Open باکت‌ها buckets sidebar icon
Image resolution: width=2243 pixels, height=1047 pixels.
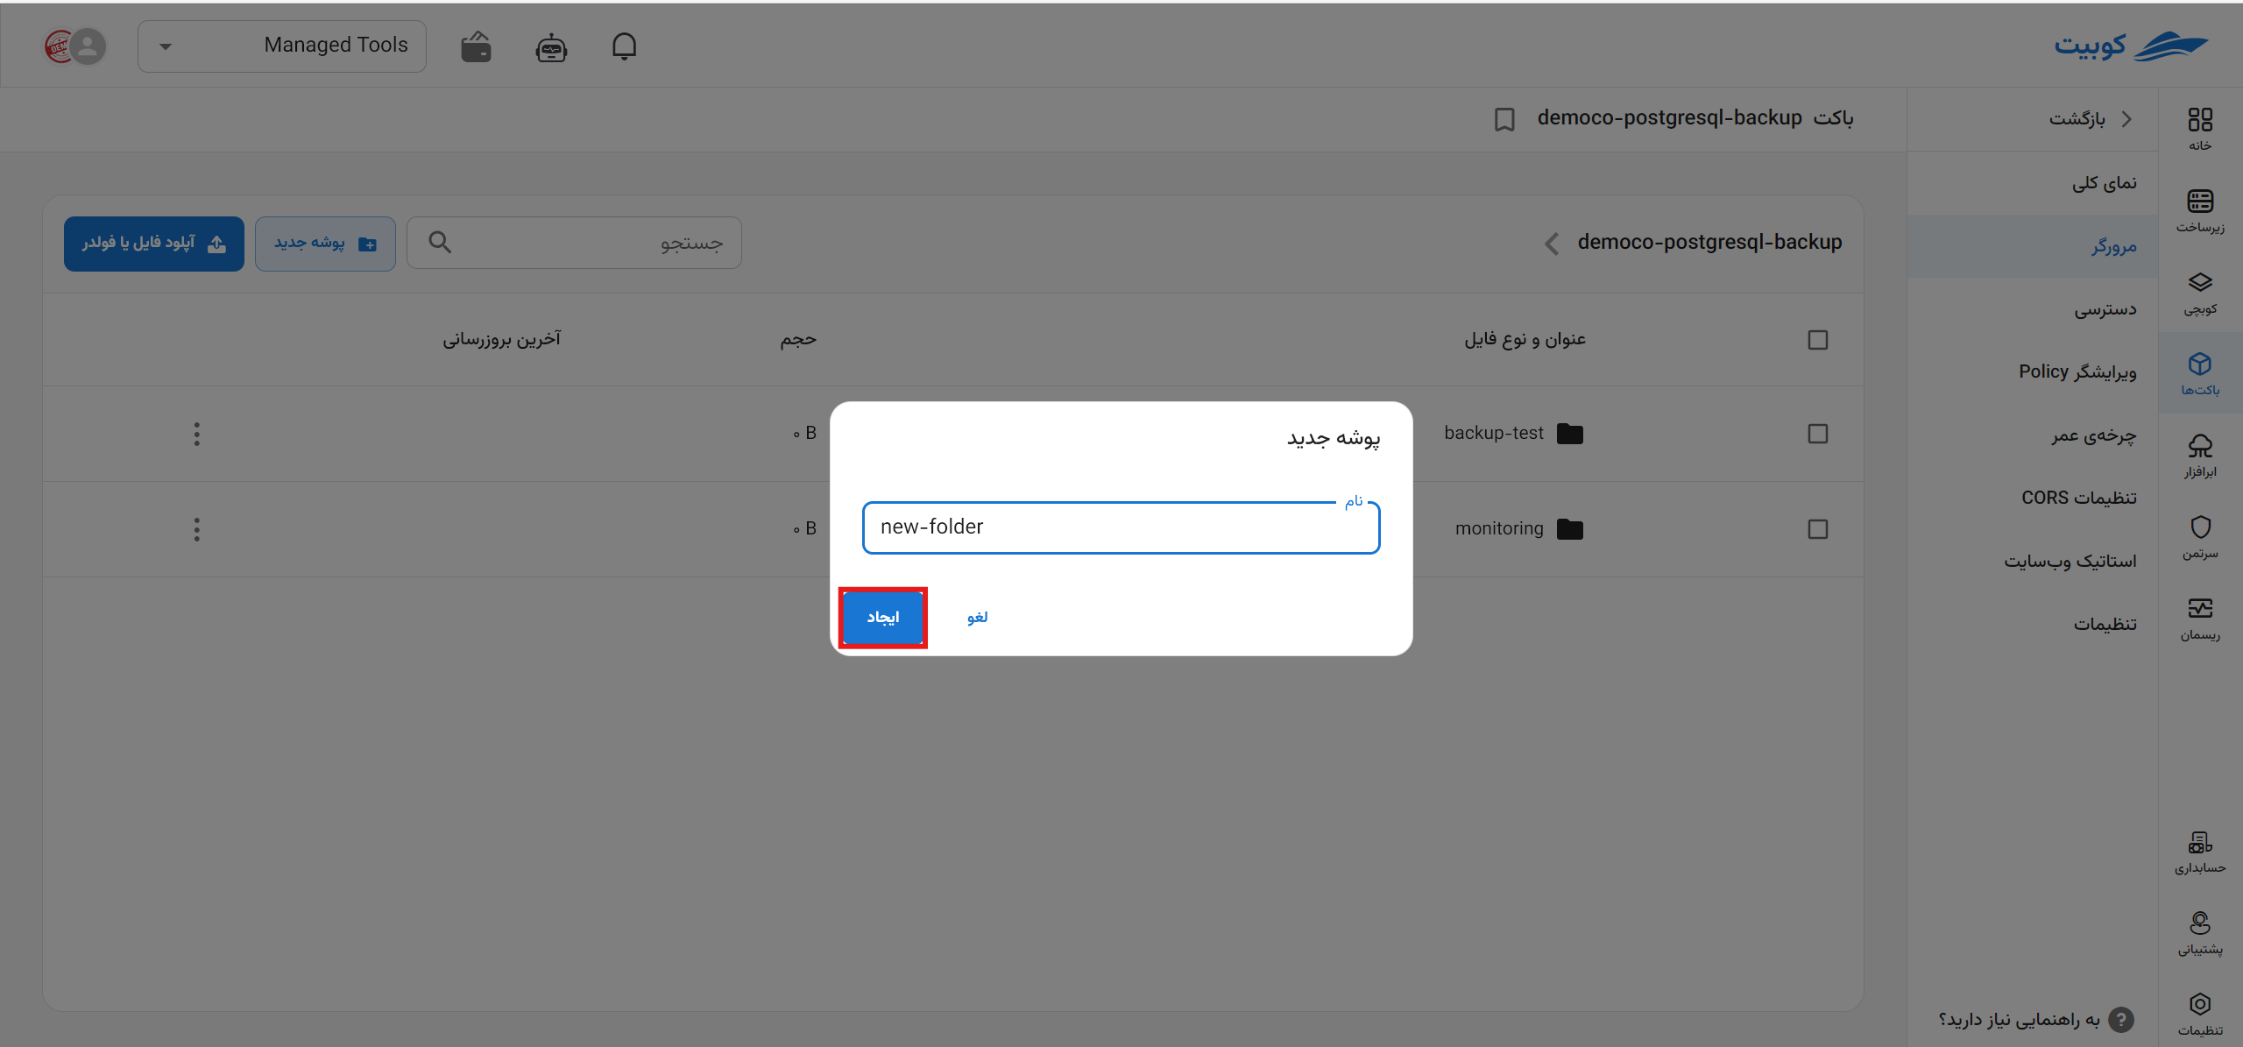2200,374
